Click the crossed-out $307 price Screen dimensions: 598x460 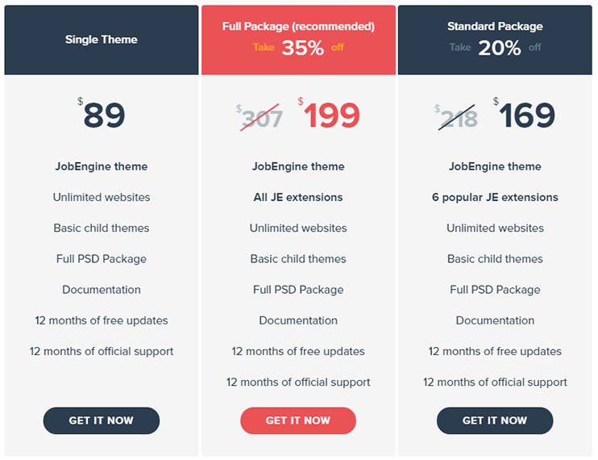[260, 118]
